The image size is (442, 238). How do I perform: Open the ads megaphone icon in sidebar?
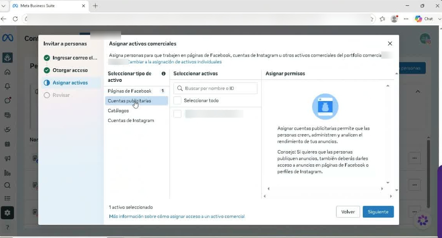point(7,158)
